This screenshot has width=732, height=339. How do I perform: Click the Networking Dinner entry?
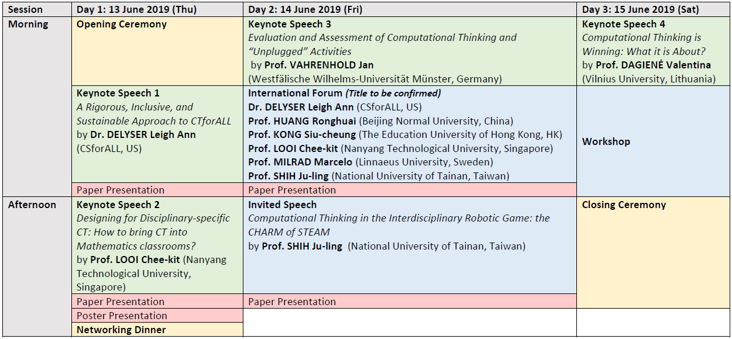(x=121, y=330)
